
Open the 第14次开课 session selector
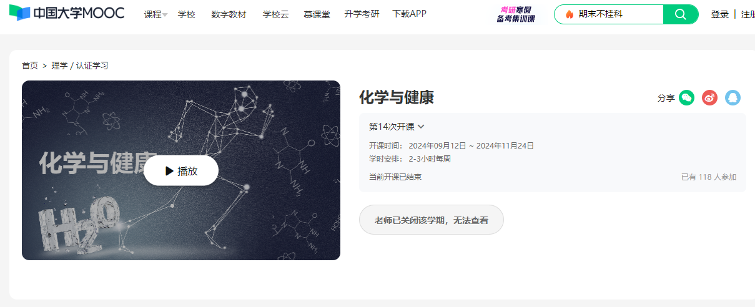(397, 127)
